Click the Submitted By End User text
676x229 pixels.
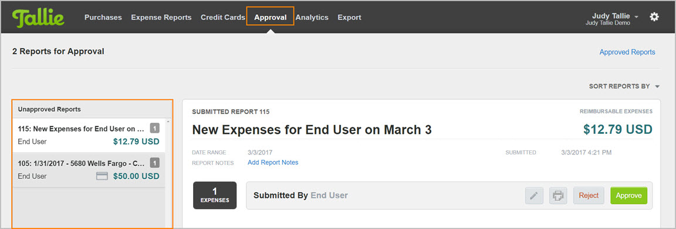[300, 196]
